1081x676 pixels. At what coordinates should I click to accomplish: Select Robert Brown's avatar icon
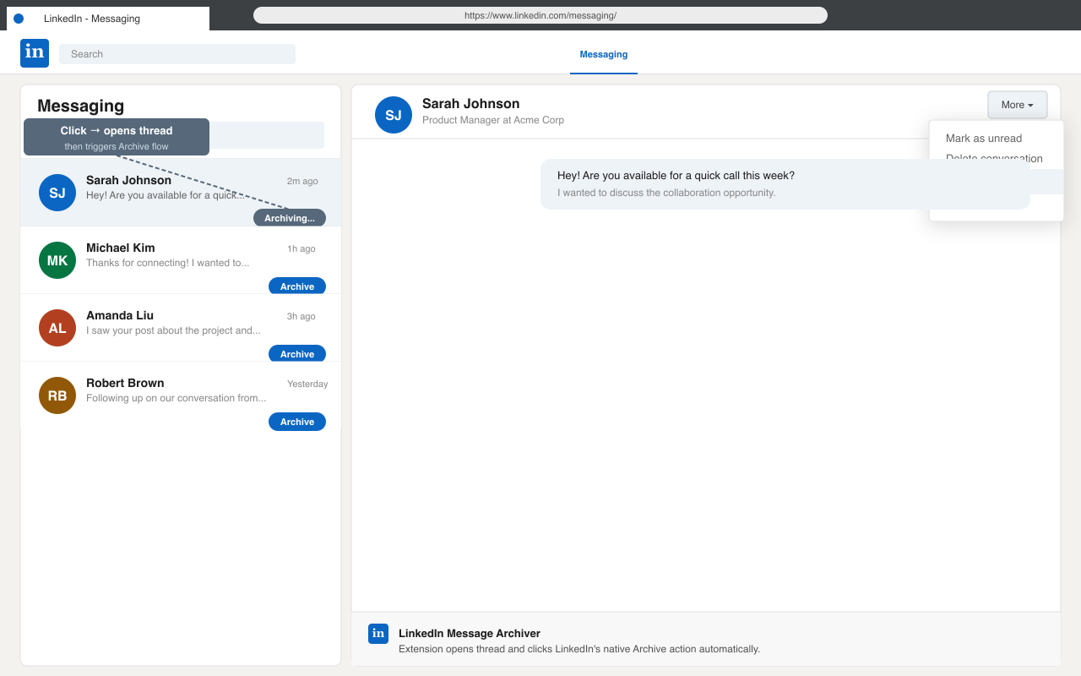(57, 395)
